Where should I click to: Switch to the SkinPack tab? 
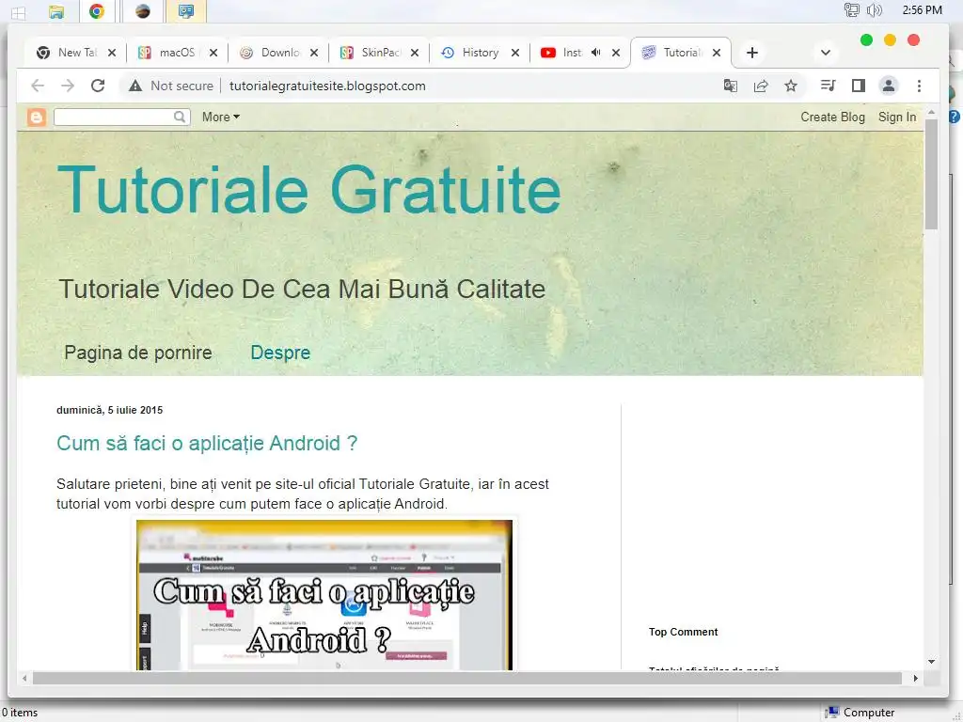[x=381, y=53]
